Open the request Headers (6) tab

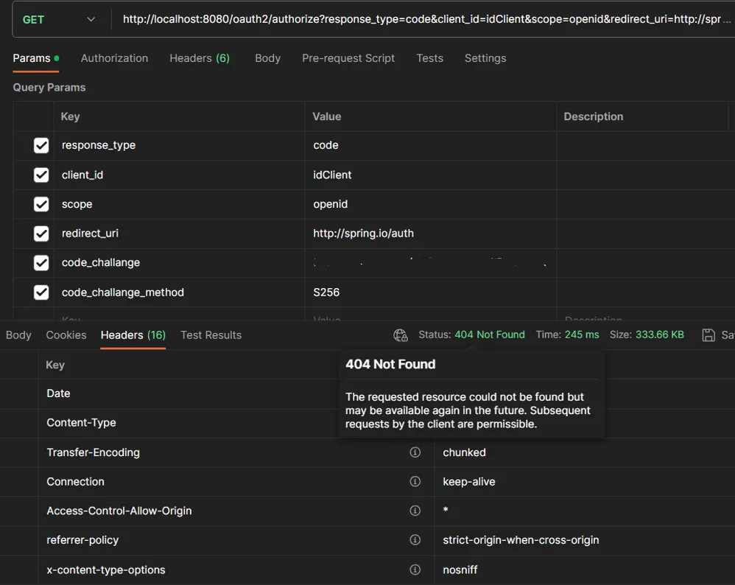(200, 58)
